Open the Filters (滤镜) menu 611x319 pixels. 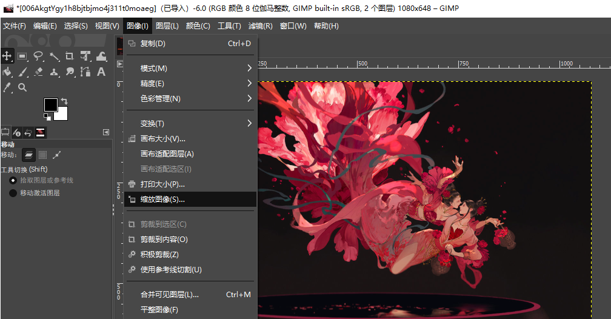(260, 25)
